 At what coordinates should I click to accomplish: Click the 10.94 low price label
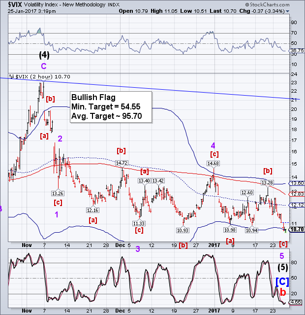click(252, 230)
